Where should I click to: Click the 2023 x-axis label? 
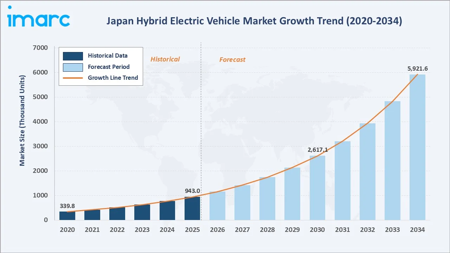click(142, 230)
